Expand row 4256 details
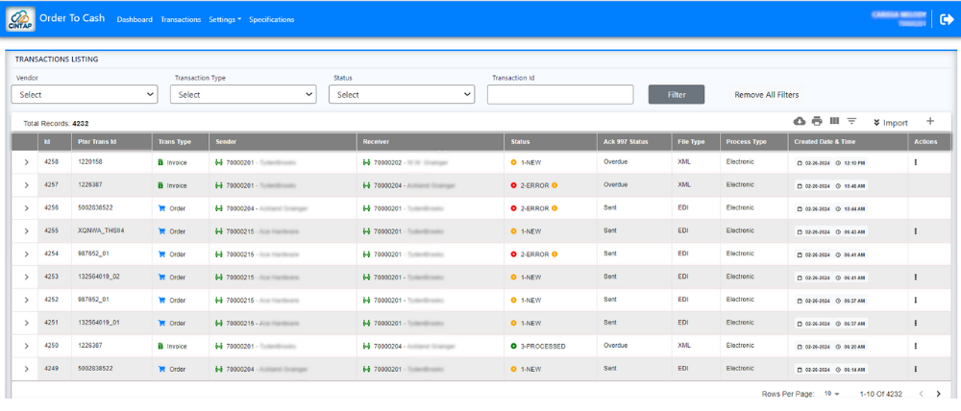Viewport: 961px width, 411px height. pyautogui.click(x=26, y=208)
